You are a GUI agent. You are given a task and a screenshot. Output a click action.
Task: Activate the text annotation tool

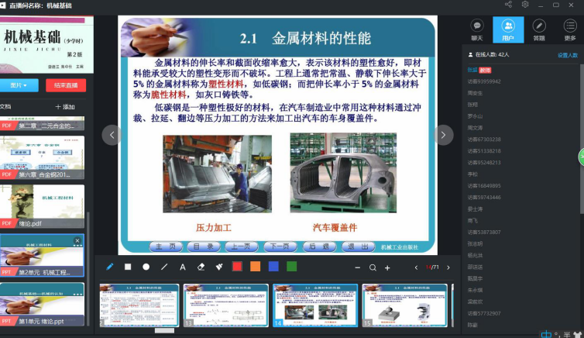(x=183, y=267)
